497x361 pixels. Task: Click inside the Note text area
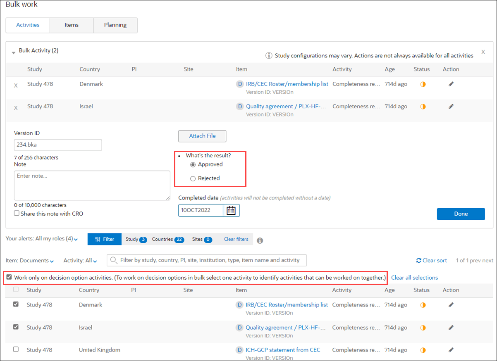[92, 185]
